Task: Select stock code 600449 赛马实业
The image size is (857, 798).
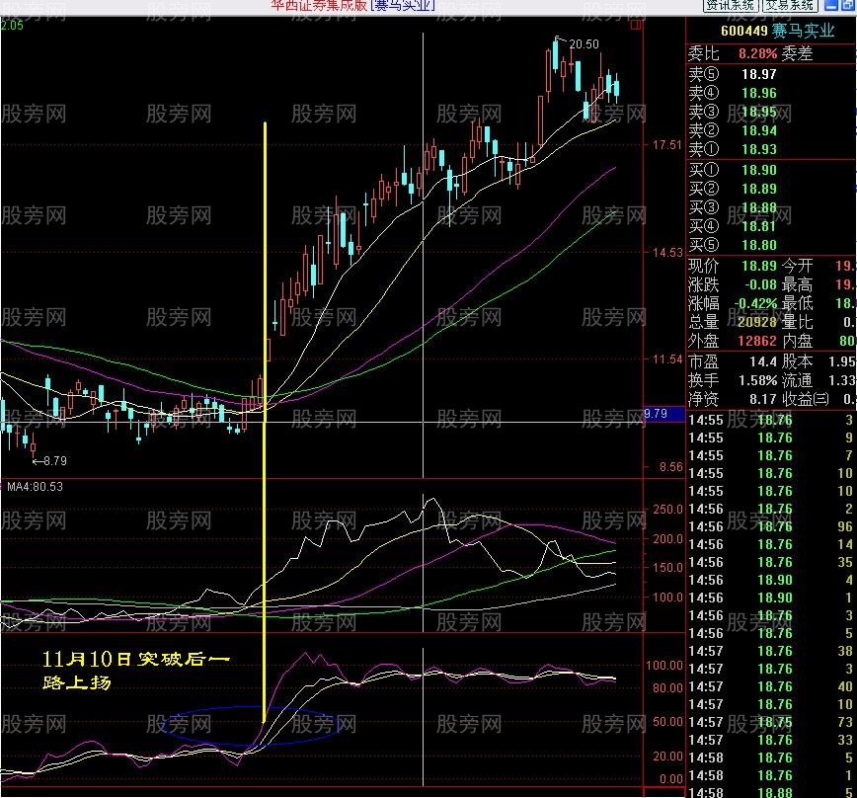Action: [777, 31]
